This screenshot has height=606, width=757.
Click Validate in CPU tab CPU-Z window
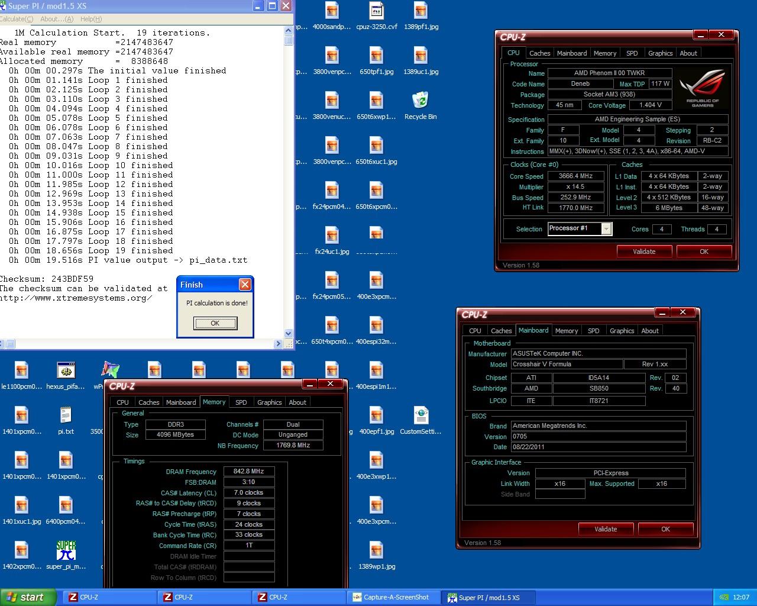tap(644, 252)
